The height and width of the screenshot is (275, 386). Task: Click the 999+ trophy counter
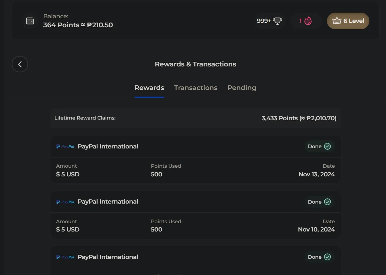(269, 21)
